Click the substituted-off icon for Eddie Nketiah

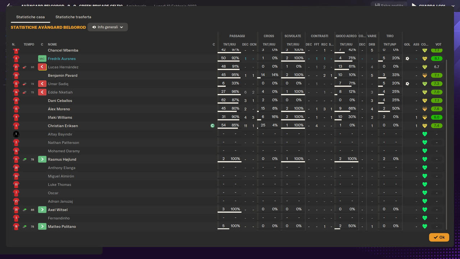[42, 92]
